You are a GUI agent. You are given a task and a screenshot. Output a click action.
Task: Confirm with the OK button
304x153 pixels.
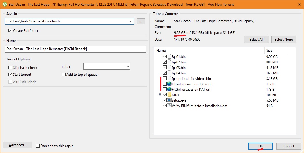260,146
